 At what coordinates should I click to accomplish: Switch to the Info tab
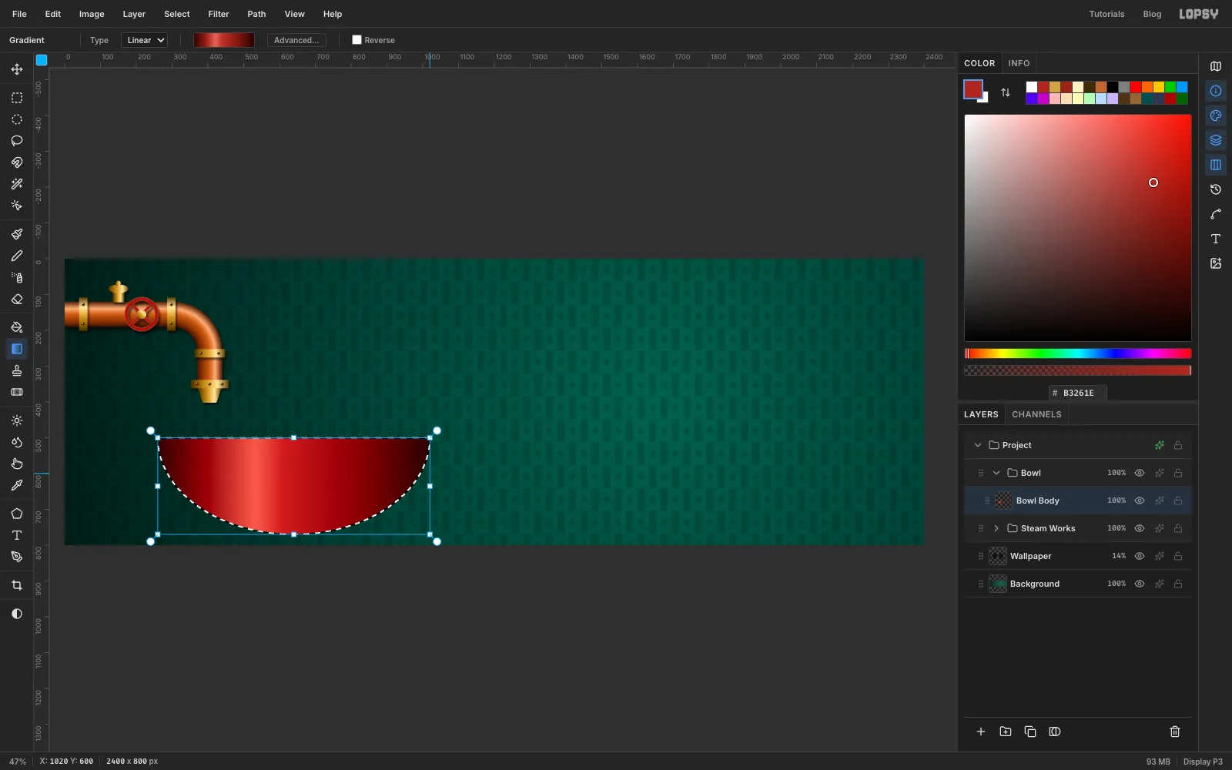[1019, 63]
